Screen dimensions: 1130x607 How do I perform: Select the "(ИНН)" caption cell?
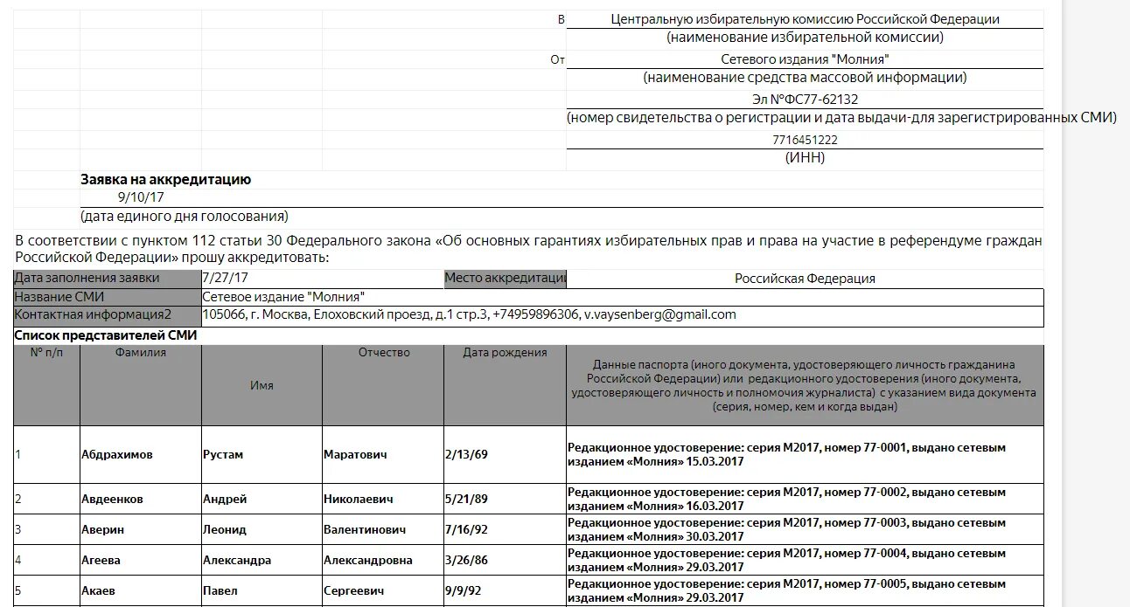805,159
